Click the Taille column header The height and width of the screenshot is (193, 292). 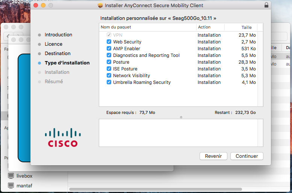pyautogui.click(x=241, y=27)
